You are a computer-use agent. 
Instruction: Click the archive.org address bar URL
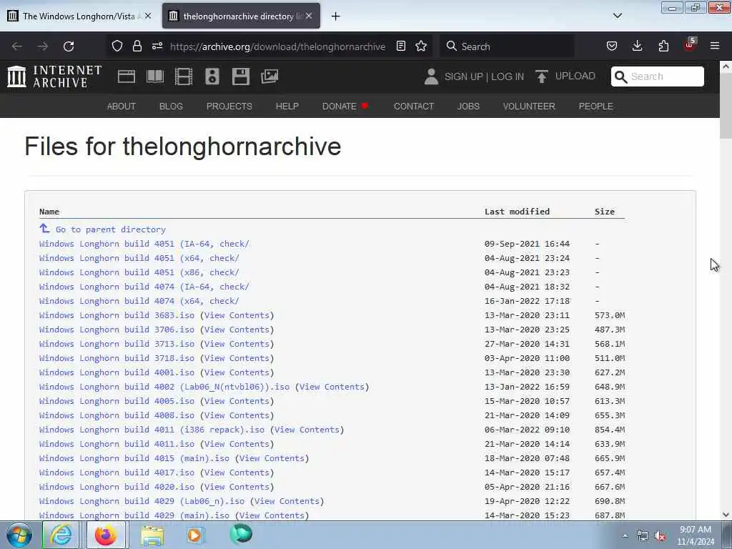pyautogui.click(x=277, y=46)
